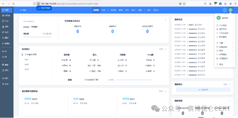Click the shield icon in address bar
This screenshot has height=118, width=238.
(x=34, y=4)
